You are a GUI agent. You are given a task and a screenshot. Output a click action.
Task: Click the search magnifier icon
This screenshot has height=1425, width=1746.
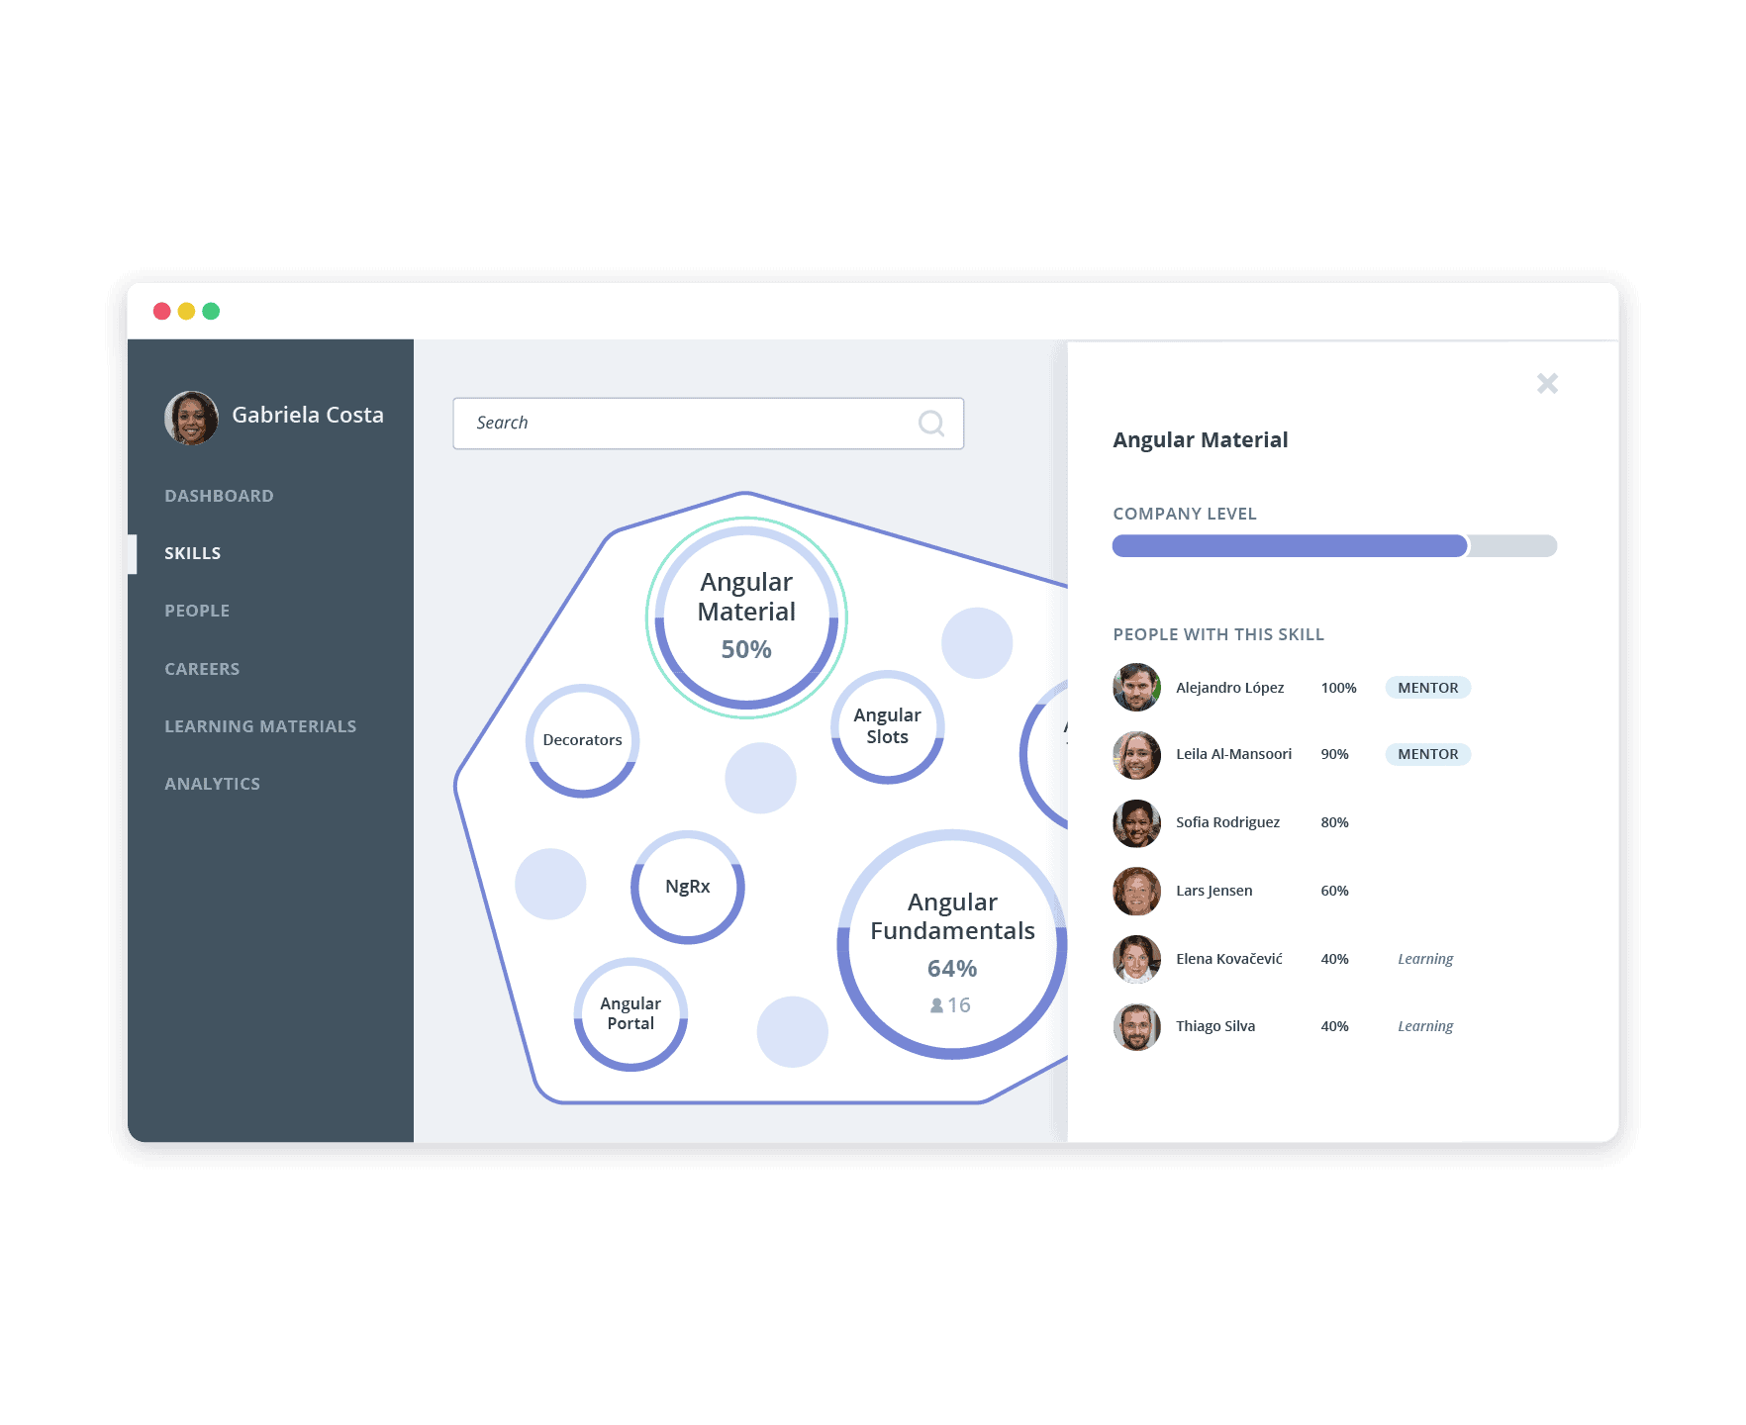[x=930, y=424]
